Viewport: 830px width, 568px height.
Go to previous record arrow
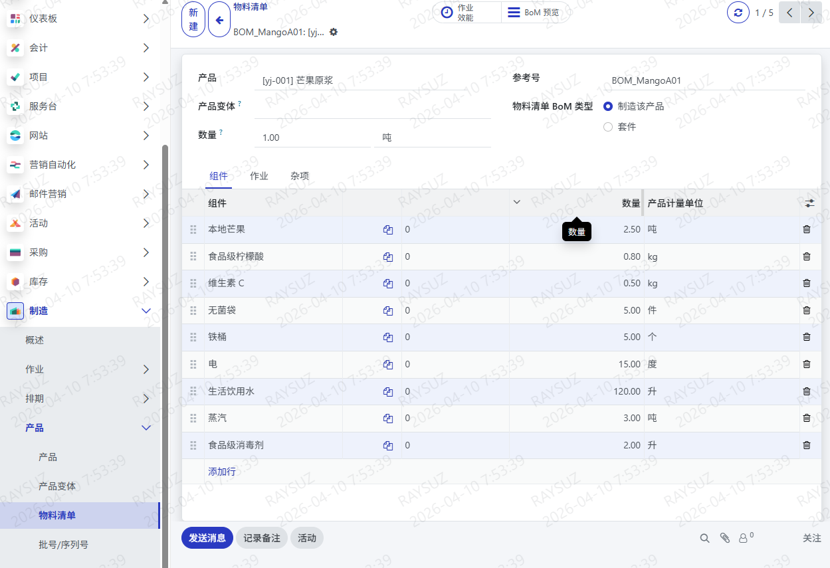coord(789,13)
